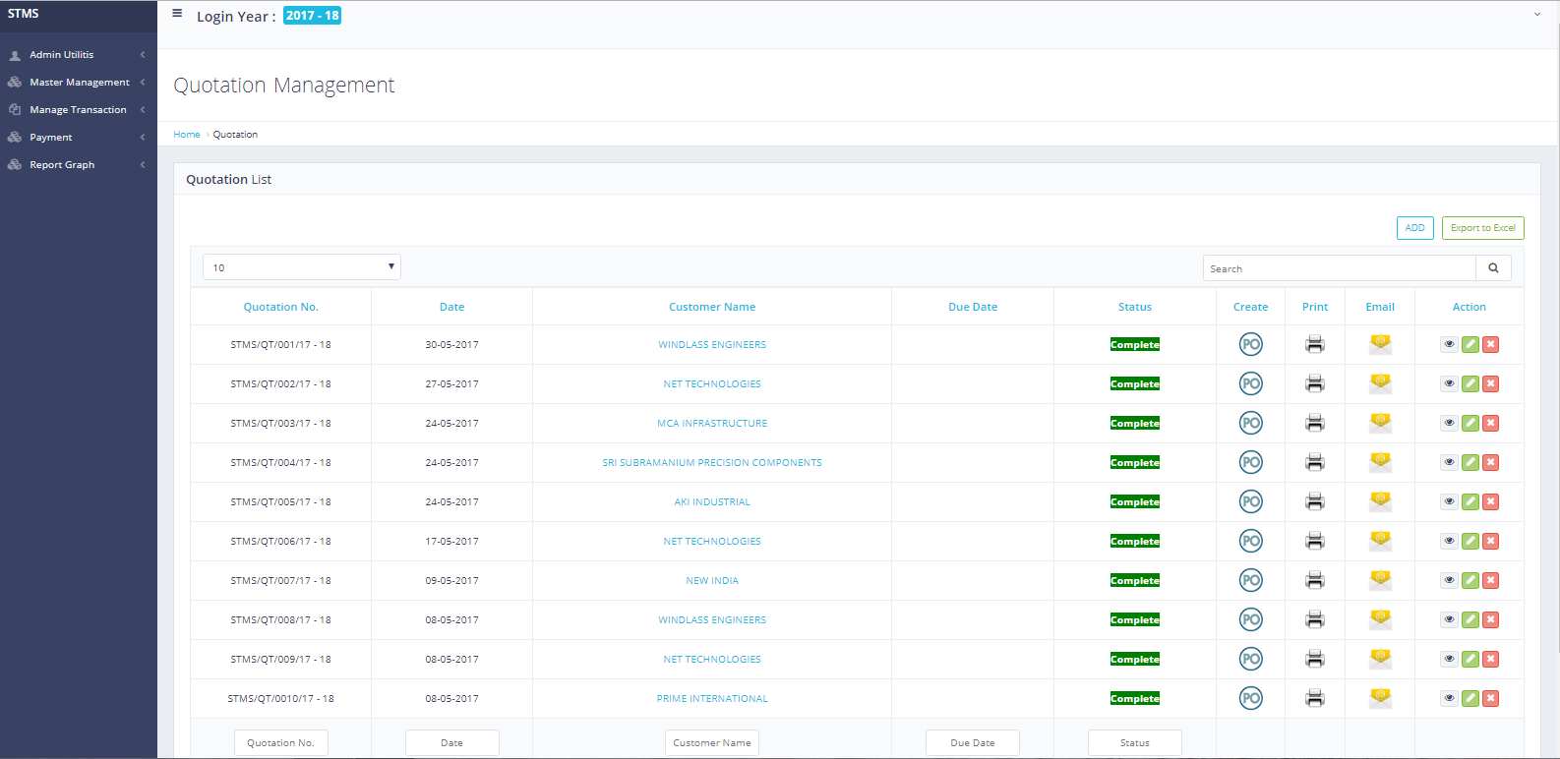View quotation STMS/QT/009/17-18 with eye icon

pos(1449,659)
